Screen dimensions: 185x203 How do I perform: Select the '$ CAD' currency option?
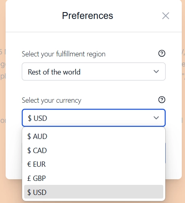(x=94, y=150)
